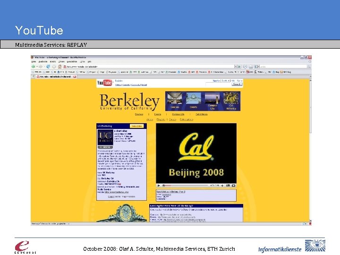Click the yellow Subscribe button
This screenshot has width=340, height=255.
(136, 126)
